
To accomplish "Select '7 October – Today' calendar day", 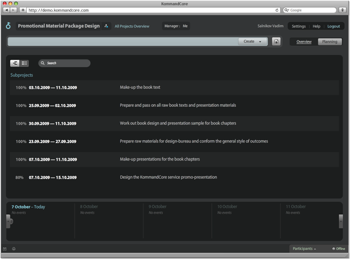I will point(29,207).
